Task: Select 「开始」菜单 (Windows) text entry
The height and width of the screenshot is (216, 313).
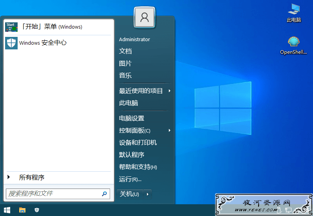Action: (x=52, y=27)
